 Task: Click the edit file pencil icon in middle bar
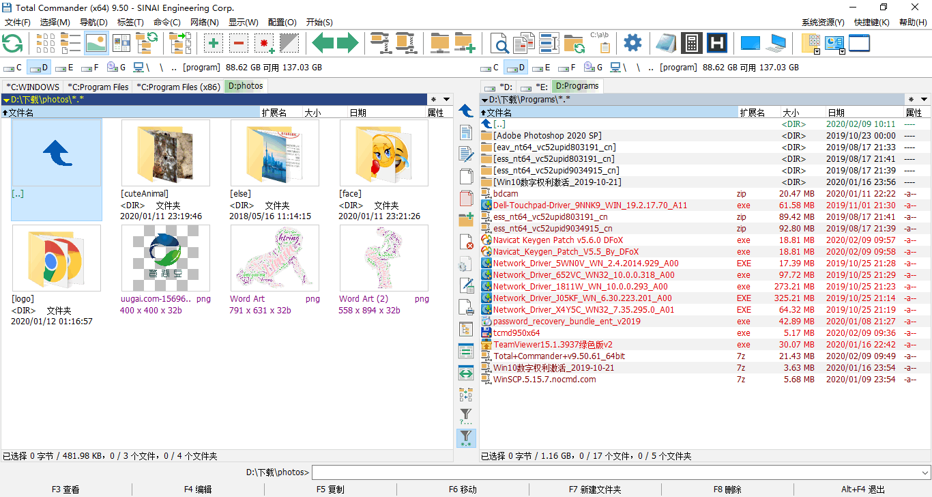tap(466, 154)
